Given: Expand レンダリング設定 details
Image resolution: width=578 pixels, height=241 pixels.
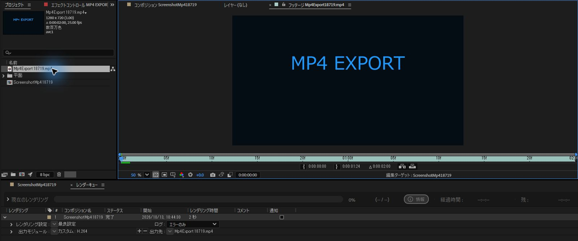Looking at the screenshot, I should [x=11, y=224].
